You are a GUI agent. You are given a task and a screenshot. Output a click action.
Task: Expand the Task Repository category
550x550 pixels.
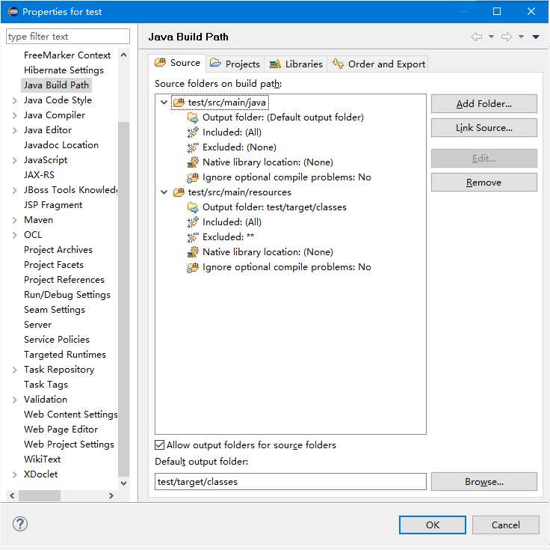pos(14,370)
